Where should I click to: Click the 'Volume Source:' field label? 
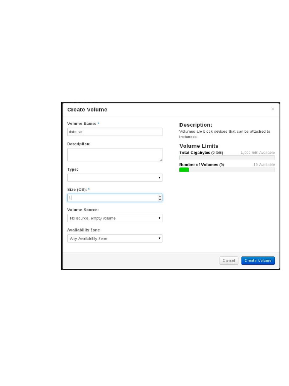[83, 210]
